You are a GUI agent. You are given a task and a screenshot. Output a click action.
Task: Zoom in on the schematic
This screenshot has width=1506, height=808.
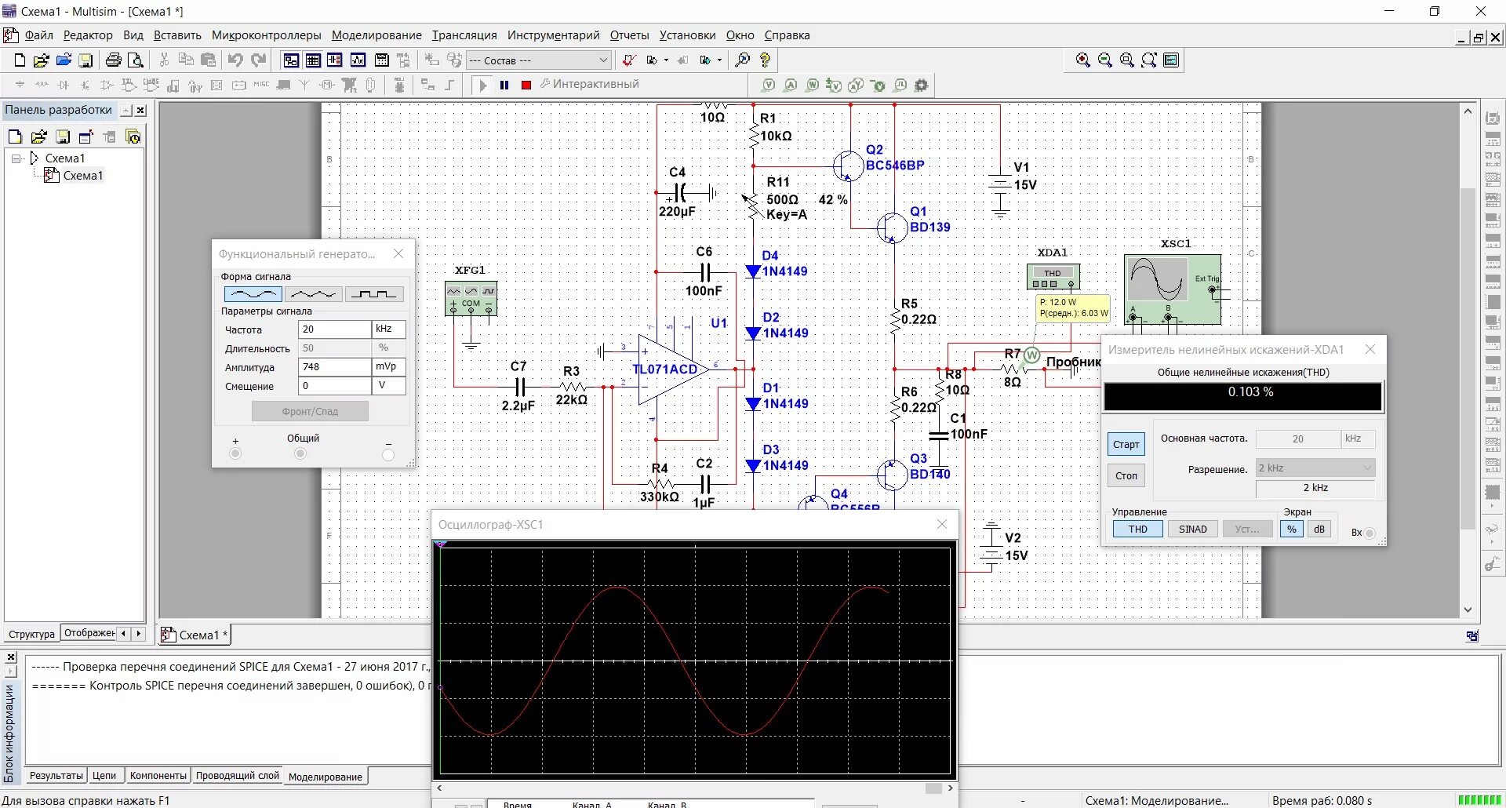click(1083, 60)
